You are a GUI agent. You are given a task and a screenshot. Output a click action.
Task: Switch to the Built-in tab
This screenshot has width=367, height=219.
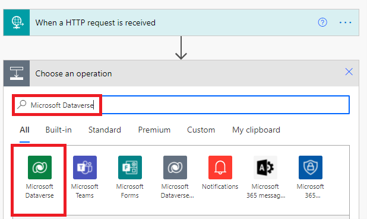pos(59,130)
